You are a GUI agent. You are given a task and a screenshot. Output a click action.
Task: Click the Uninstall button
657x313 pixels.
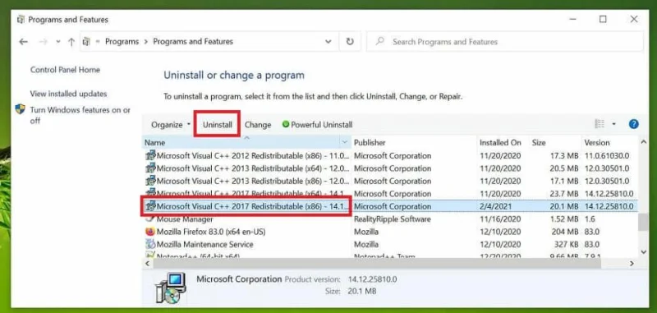pyautogui.click(x=217, y=124)
